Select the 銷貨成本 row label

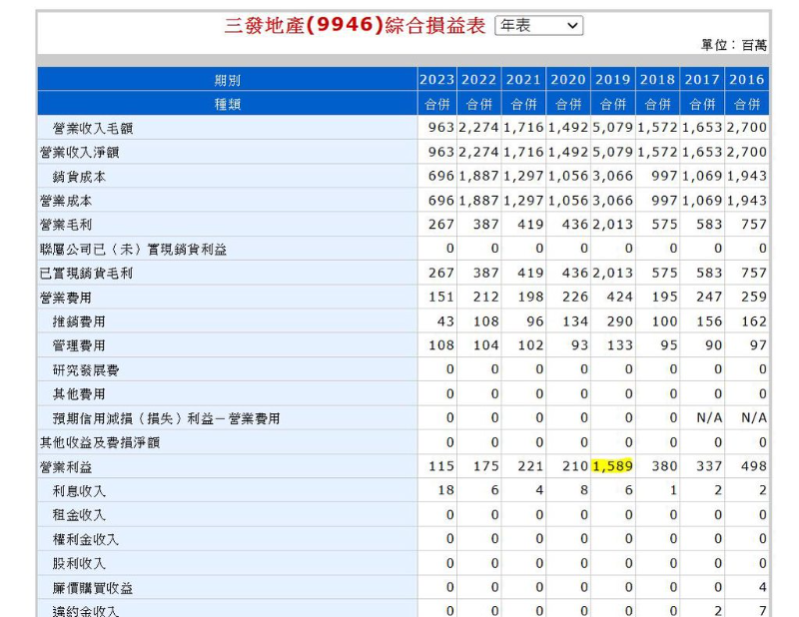[x=79, y=177]
